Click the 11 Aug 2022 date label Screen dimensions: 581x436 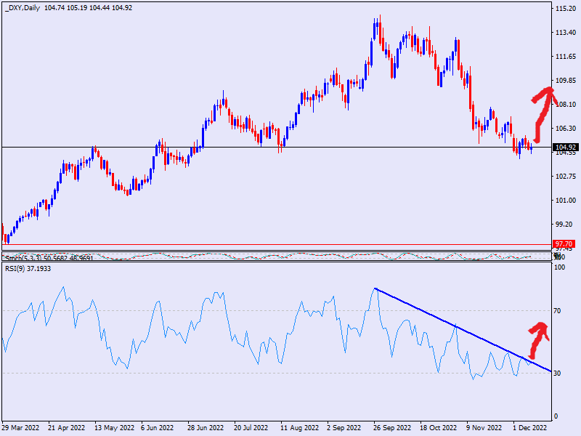click(x=299, y=427)
